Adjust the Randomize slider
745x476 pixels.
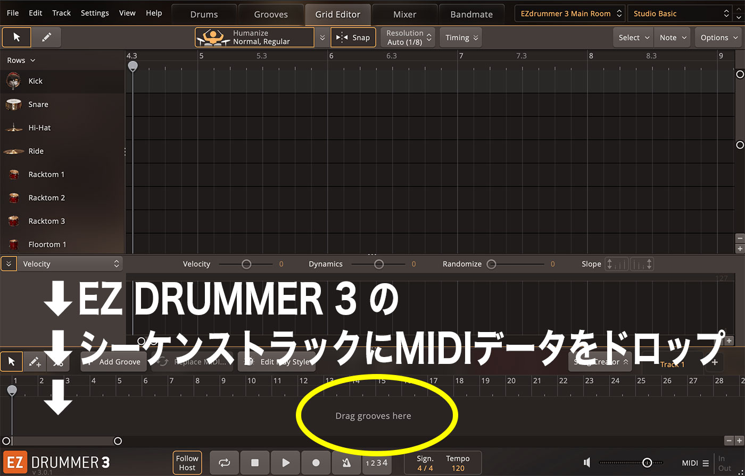[491, 264]
